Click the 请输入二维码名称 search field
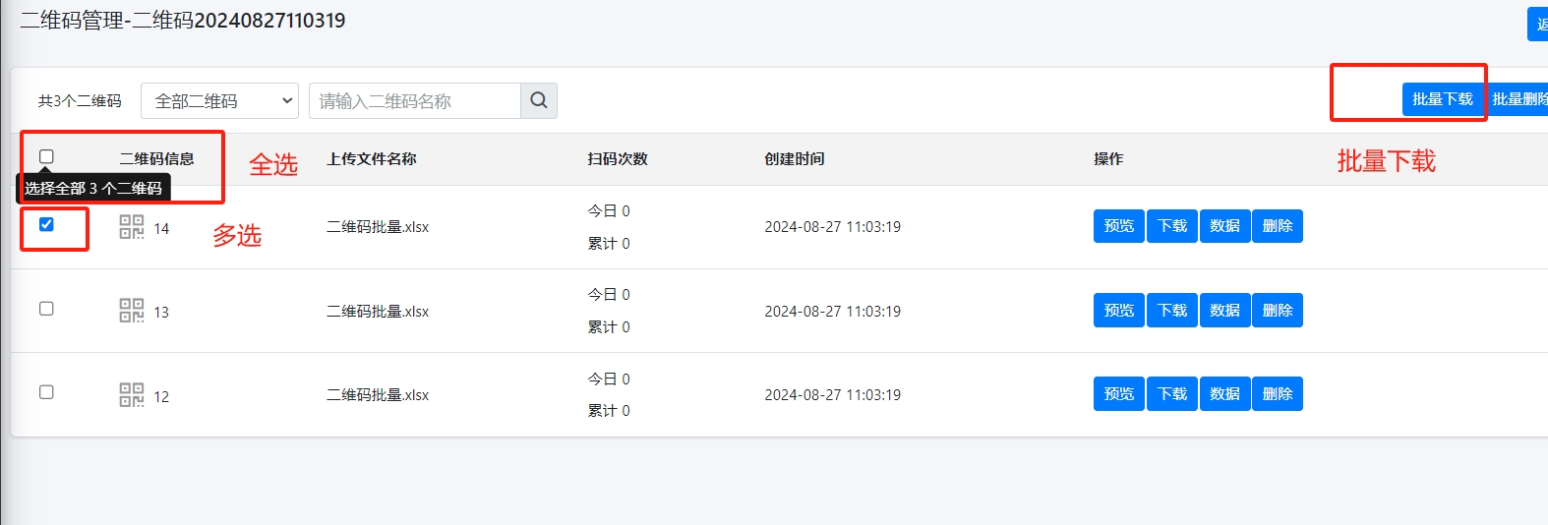 pyautogui.click(x=414, y=100)
